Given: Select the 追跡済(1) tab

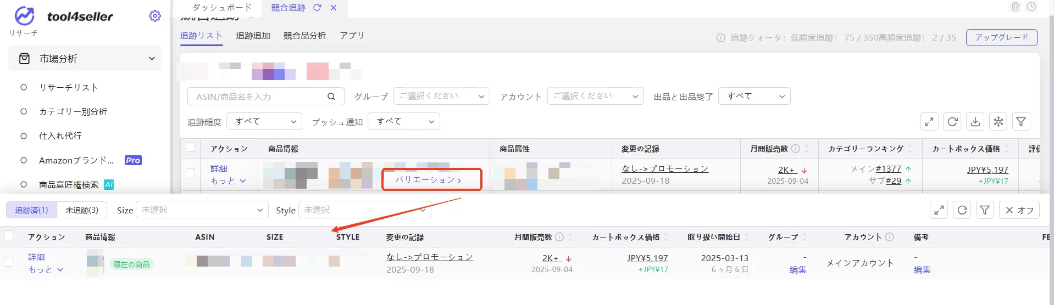Looking at the screenshot, I should pyautogui.click(x=31, y=210).
